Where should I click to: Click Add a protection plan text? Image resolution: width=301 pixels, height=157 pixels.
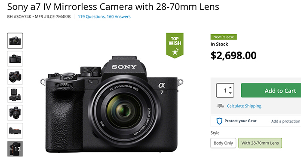286,121
